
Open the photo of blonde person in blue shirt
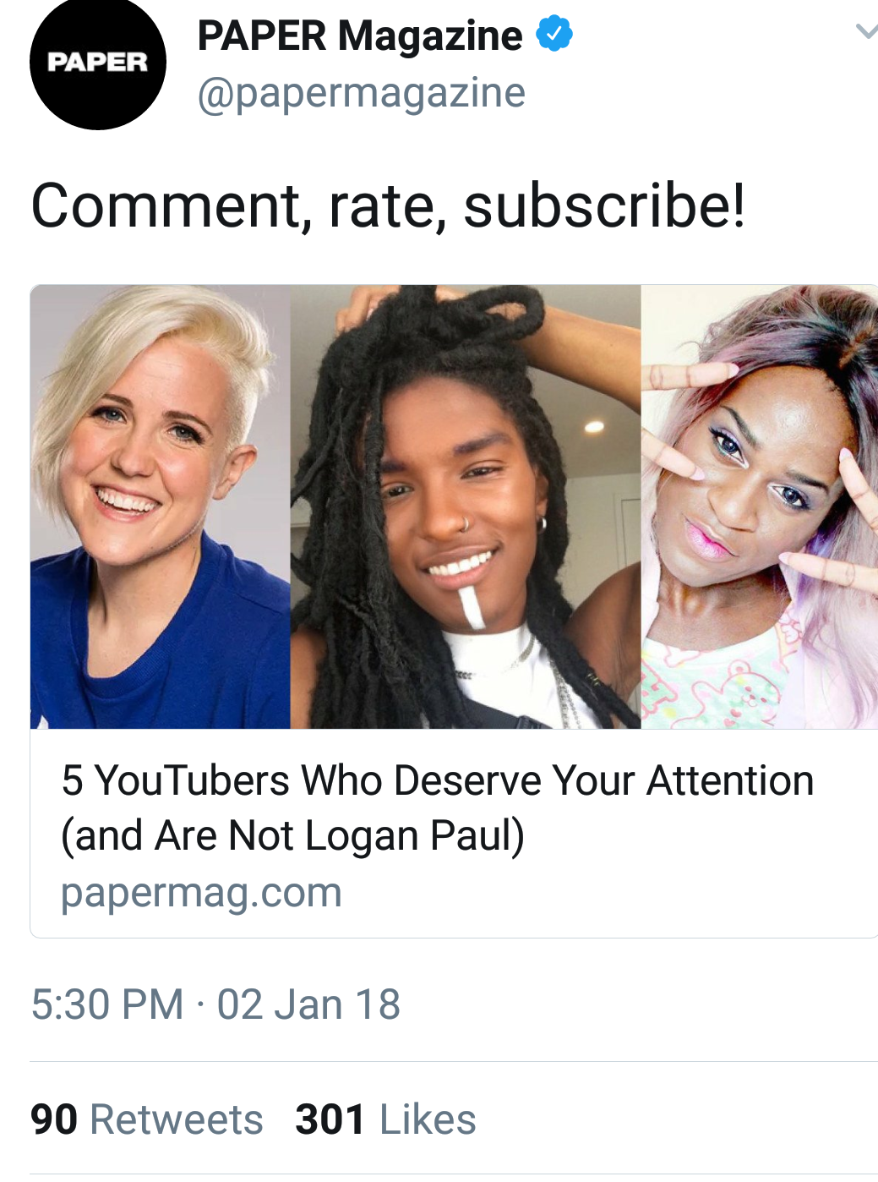coord(161,506)
